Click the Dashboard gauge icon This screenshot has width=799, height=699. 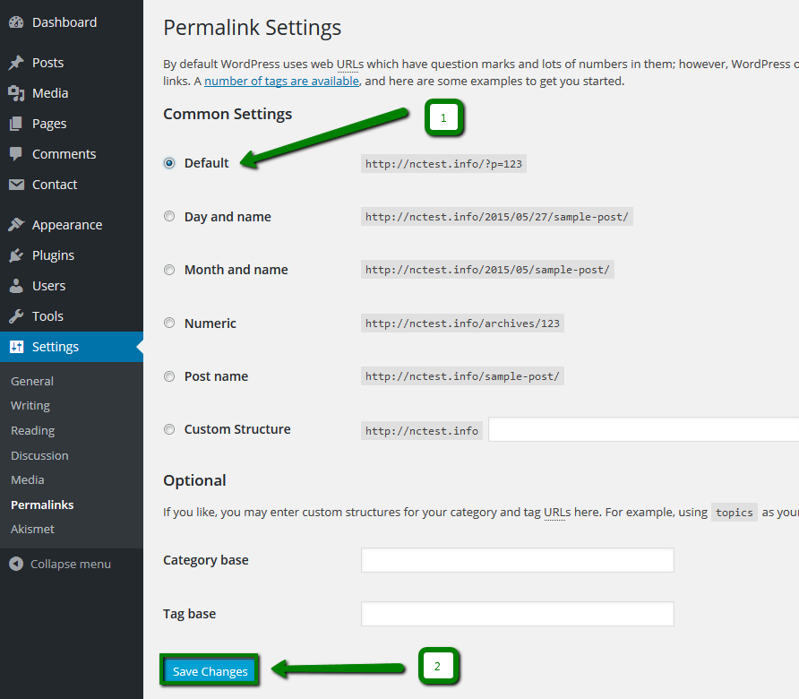coord(16,22)
